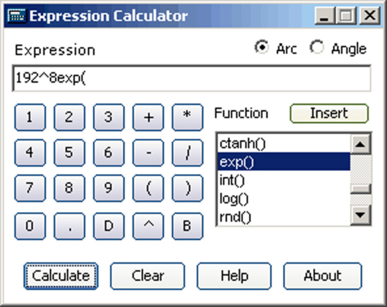Click the open parenthesis key
387x307 pixels.
click(148, 188)
